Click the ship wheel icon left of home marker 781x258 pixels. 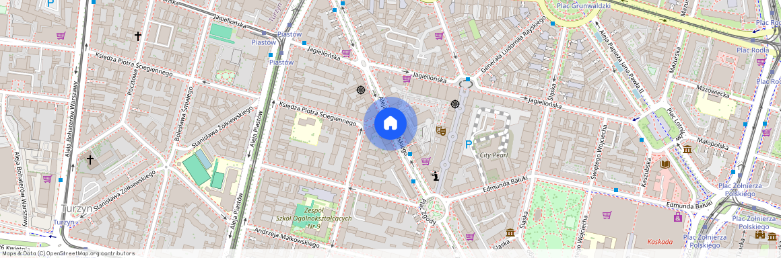click(361, 90)
